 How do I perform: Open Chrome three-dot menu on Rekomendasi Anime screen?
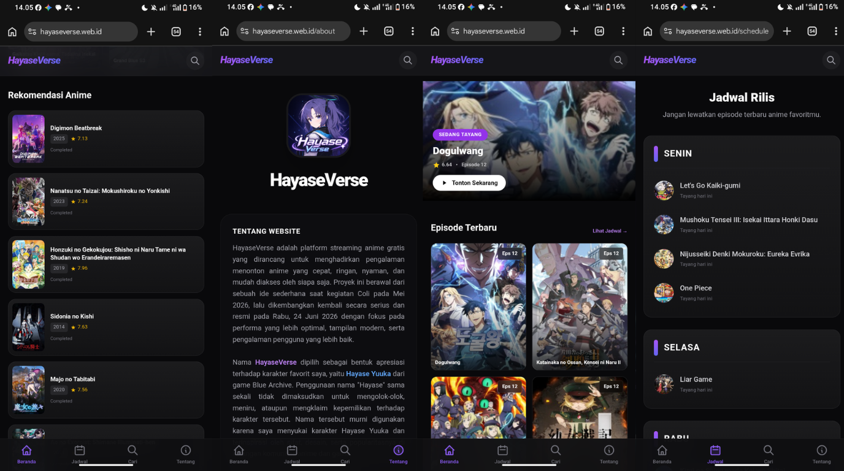click(x=200, y=31)
